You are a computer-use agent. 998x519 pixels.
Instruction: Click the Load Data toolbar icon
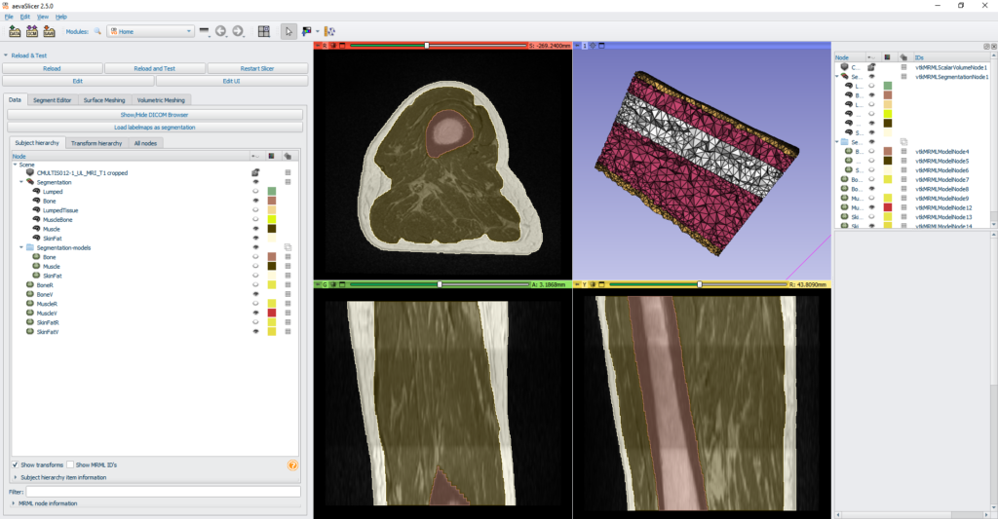15,32
